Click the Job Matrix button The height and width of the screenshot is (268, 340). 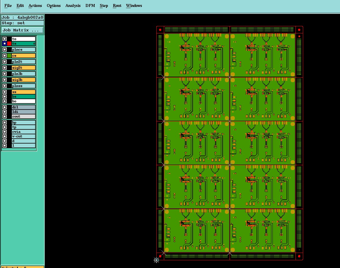22,30
